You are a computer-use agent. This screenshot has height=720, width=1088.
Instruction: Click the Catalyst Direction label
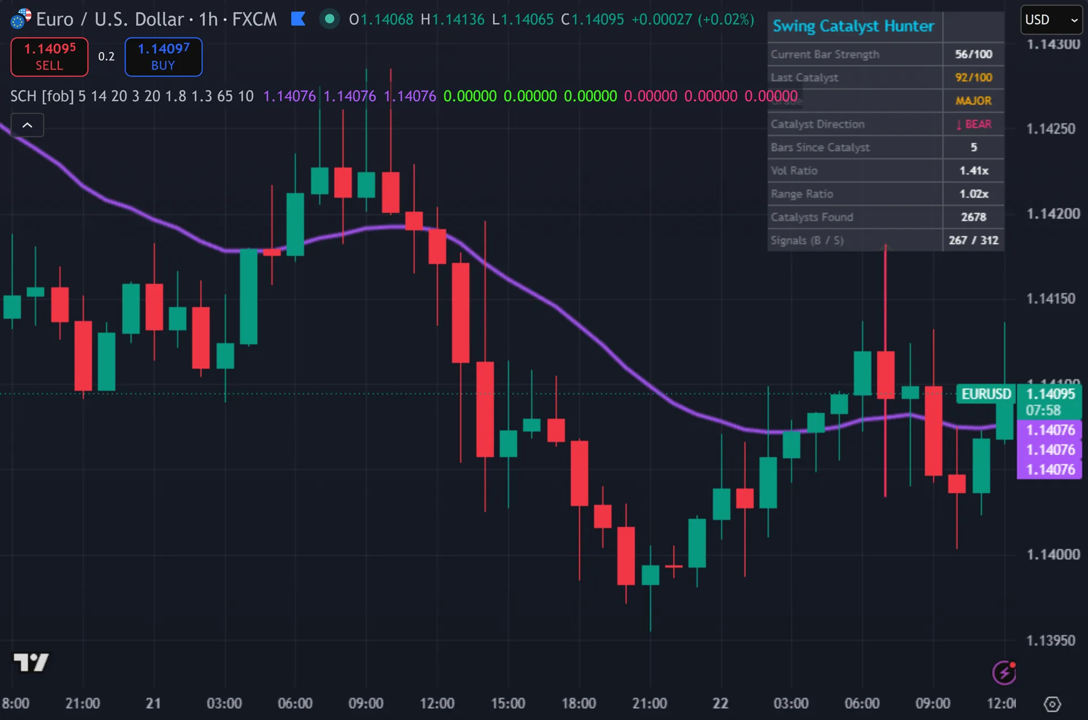(817, 124)
